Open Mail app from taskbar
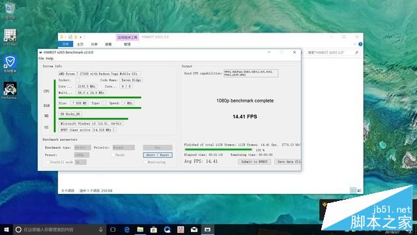Screen dimensions: 417x235 (x=194, y=229)
